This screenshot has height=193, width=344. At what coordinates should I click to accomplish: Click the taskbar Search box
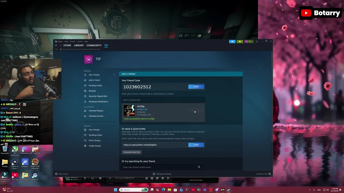click(134, 190)
